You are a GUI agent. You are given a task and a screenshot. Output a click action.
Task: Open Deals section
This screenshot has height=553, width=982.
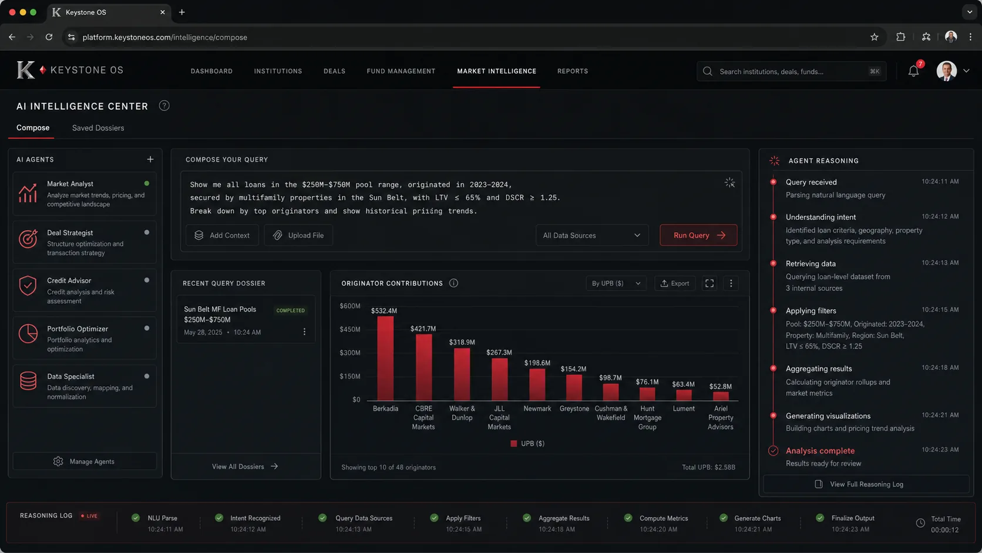[334, 71]
